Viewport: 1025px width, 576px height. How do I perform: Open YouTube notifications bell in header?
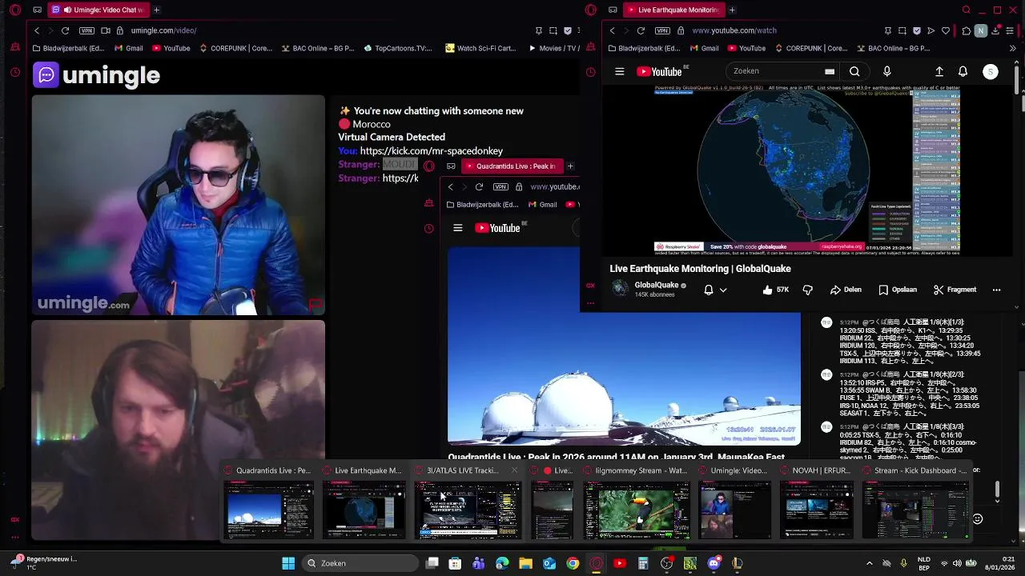pyautogui.click(x=963, y=71)
